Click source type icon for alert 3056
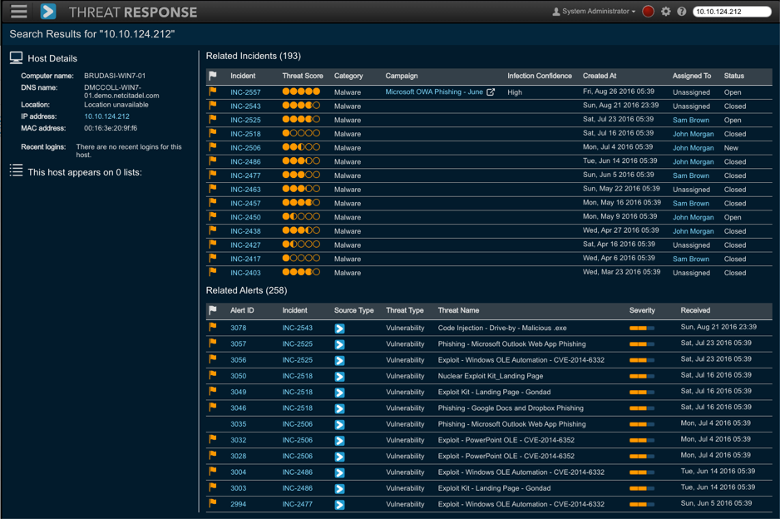780x519 pixels. pyautogui.click(x=340, y=360)
